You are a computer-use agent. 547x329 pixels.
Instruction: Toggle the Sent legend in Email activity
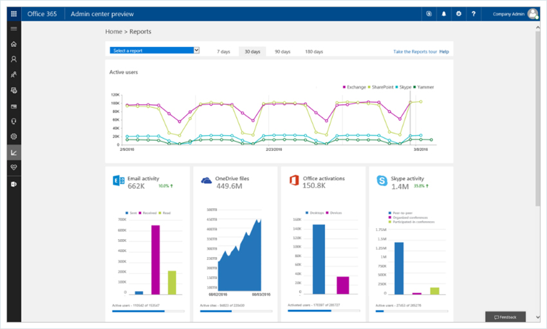(131, 213)
